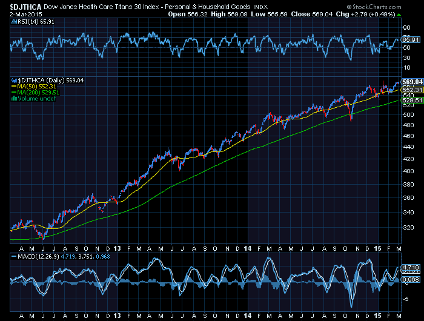Screen dimensions: 424x321
Task: Click the 65.91 value tag on RSI axis
Action: [x=411, y=40]
